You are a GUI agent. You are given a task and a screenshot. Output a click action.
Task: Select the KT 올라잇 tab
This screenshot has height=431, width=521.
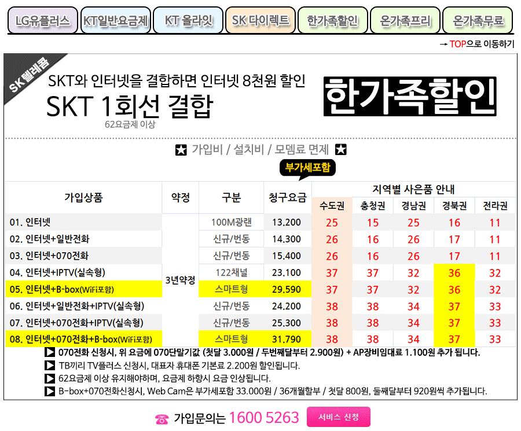click(x=188, y=21)
